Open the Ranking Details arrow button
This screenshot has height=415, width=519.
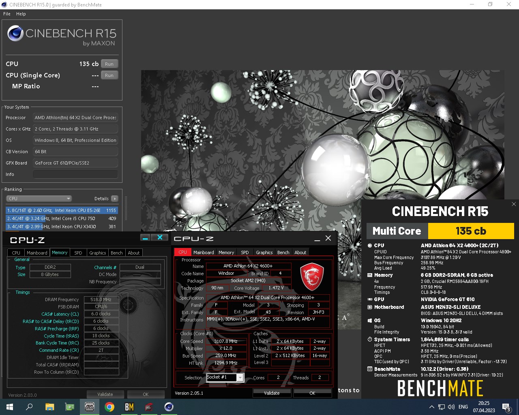click(x=115, y=199)
